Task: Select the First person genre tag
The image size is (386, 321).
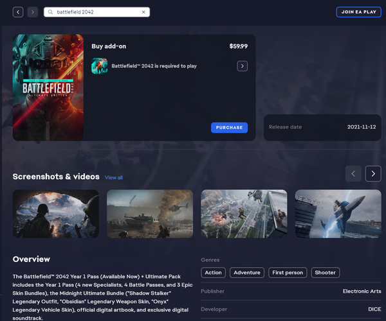Action: coord(287,272)
